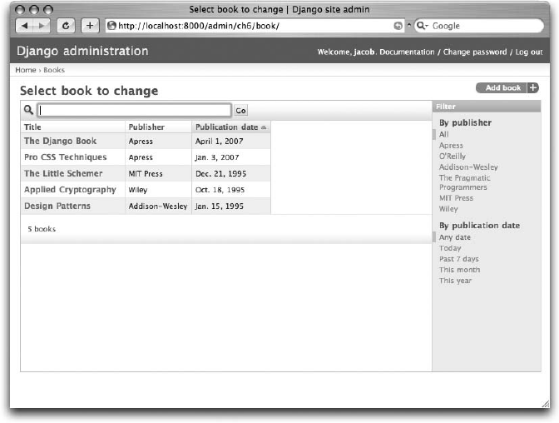Viewport: 559px width, 423px height.
Task: Toggle the Publication date sort arrow
Action: tap(264, 127)
